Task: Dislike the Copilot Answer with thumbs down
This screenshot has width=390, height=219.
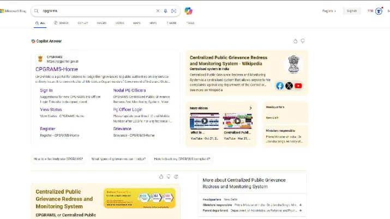Action: point(303,41)
